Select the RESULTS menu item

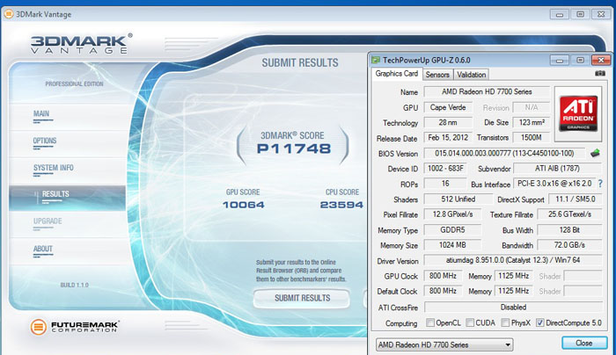67,198
